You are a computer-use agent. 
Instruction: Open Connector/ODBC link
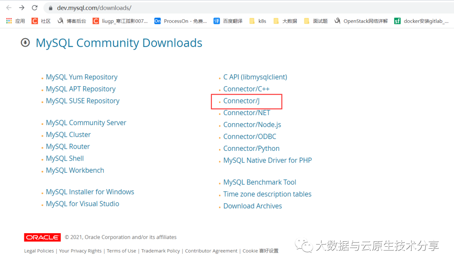[250, 136]
